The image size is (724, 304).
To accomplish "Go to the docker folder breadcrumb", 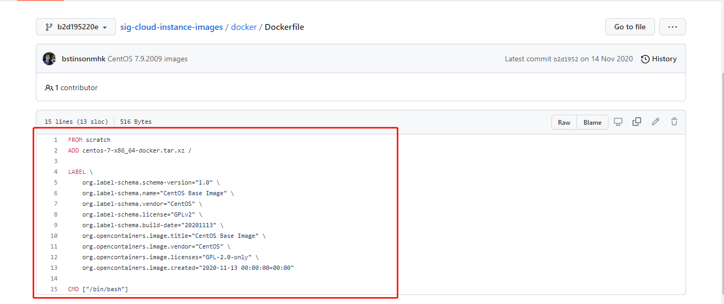I will (x=244, y=27).
